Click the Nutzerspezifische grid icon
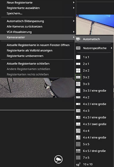The image size is (114, 167). 78,48
